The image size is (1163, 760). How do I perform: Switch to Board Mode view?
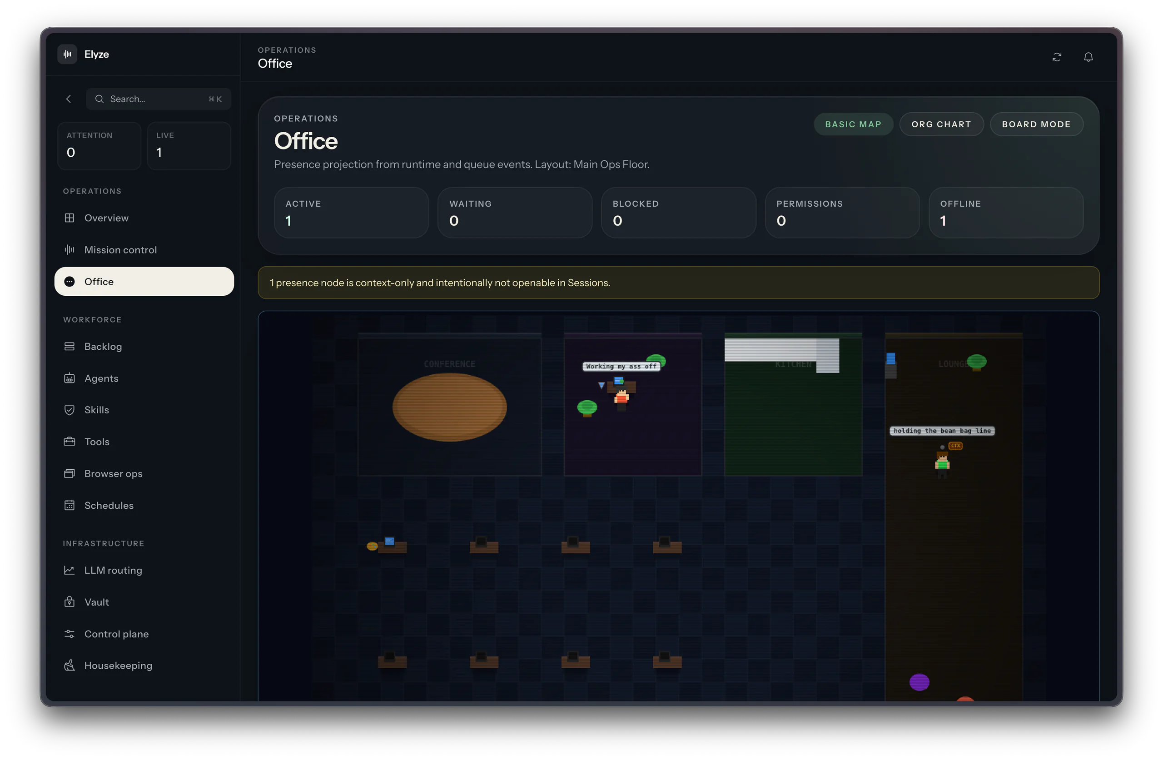click(1036, 124)
